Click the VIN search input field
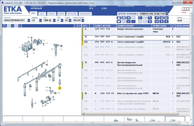Viewport: 194px width, 126px height. tap(16, 21)
